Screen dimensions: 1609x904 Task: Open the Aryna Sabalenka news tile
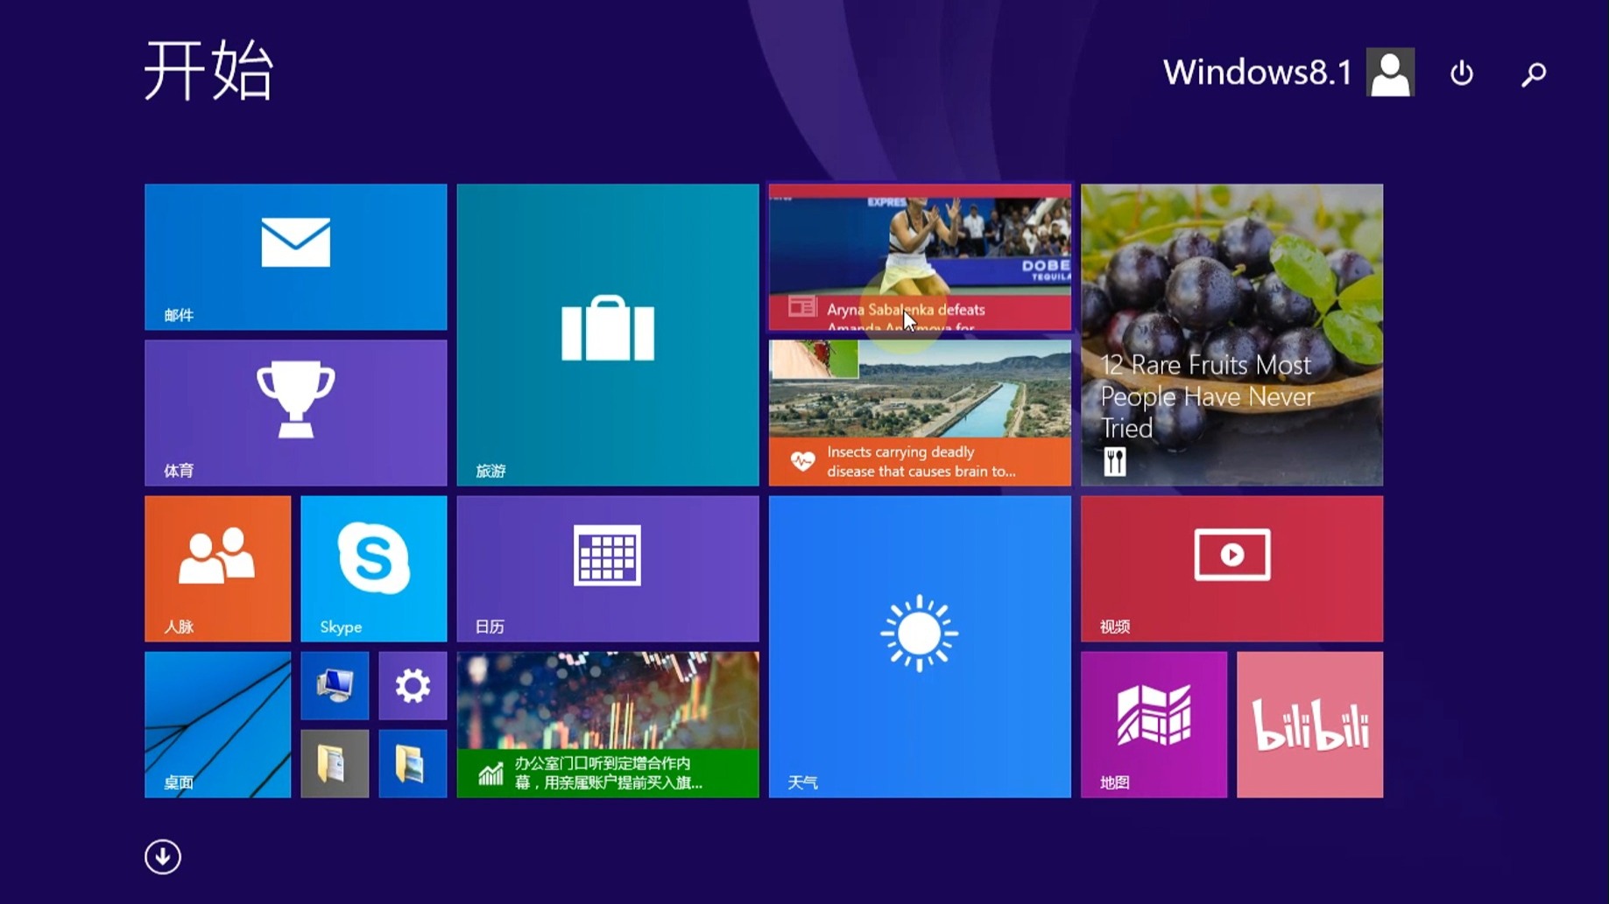(x=920, y=256)
